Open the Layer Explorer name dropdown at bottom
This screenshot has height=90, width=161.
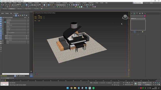[x=7, y=76]
